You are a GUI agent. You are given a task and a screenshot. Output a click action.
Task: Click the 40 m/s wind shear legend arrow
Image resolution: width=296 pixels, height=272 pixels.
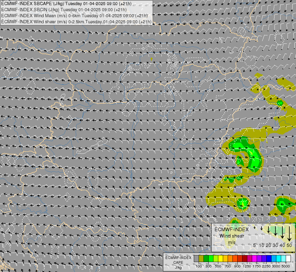click(x=282, y=232)
